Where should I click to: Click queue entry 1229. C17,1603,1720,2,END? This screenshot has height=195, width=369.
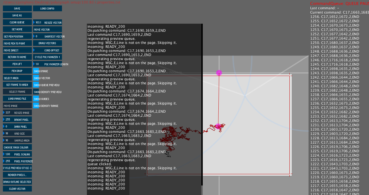pyautogui.click(x=335, y=134)
